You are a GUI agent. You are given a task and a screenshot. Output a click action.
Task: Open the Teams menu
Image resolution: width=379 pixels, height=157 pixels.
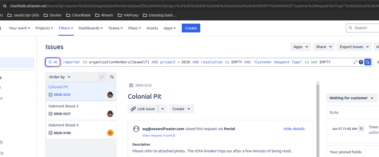click(x=116, y=28)
